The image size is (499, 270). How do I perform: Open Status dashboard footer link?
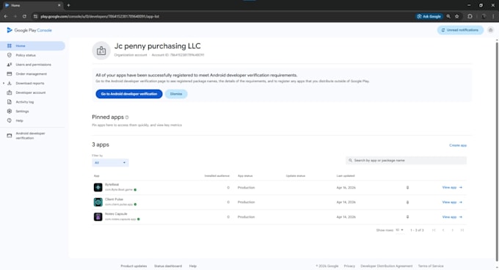click(168, 266)
